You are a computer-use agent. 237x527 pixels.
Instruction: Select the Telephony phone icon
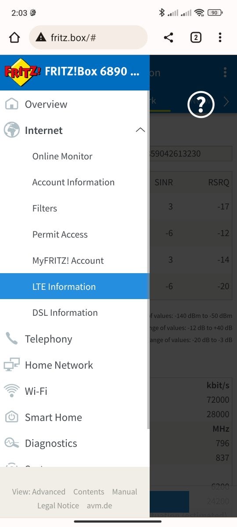11,339
